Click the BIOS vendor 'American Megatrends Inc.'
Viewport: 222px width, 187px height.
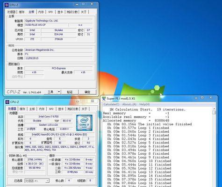(58, 50)
